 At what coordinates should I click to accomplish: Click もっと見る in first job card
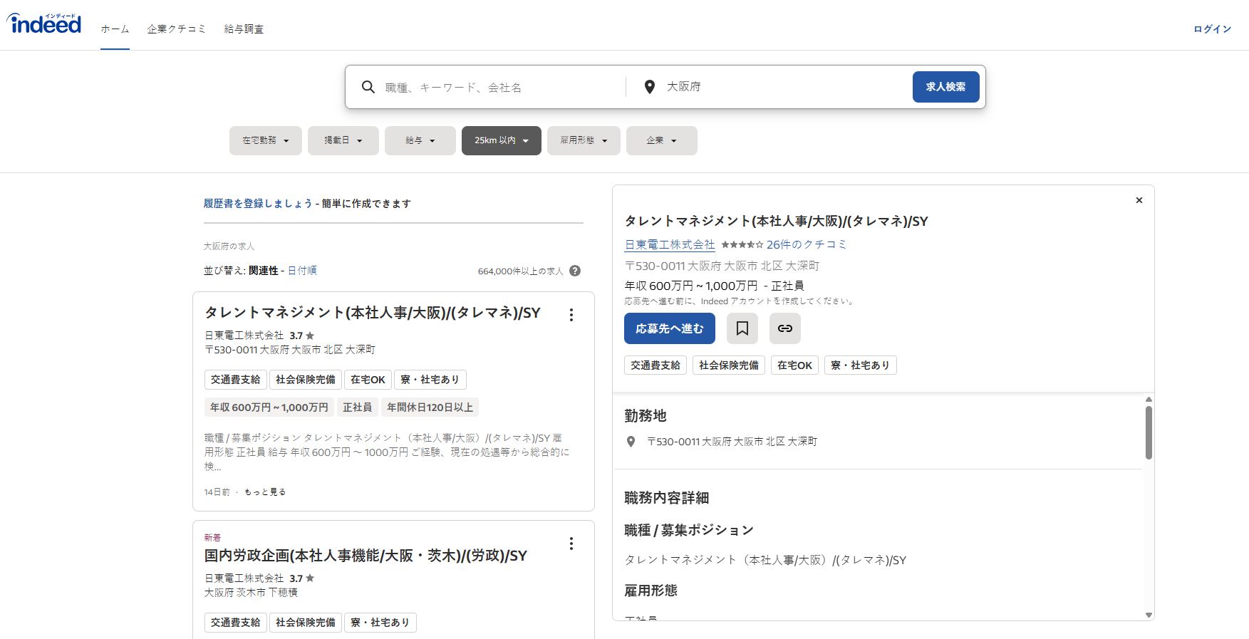(265, 492)
